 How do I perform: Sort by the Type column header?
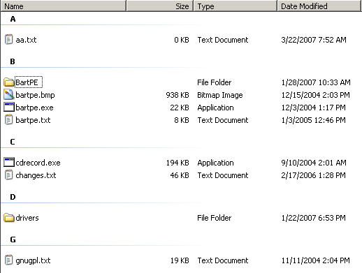coord(236,6)
